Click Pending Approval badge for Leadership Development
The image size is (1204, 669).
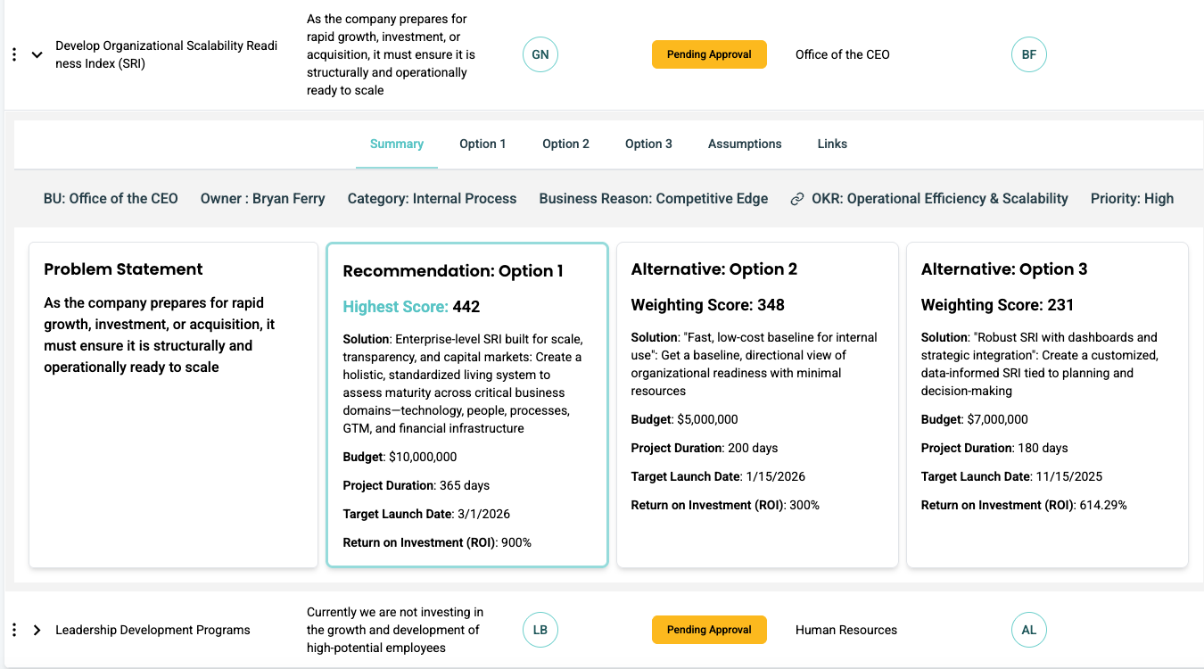(709, 630)
